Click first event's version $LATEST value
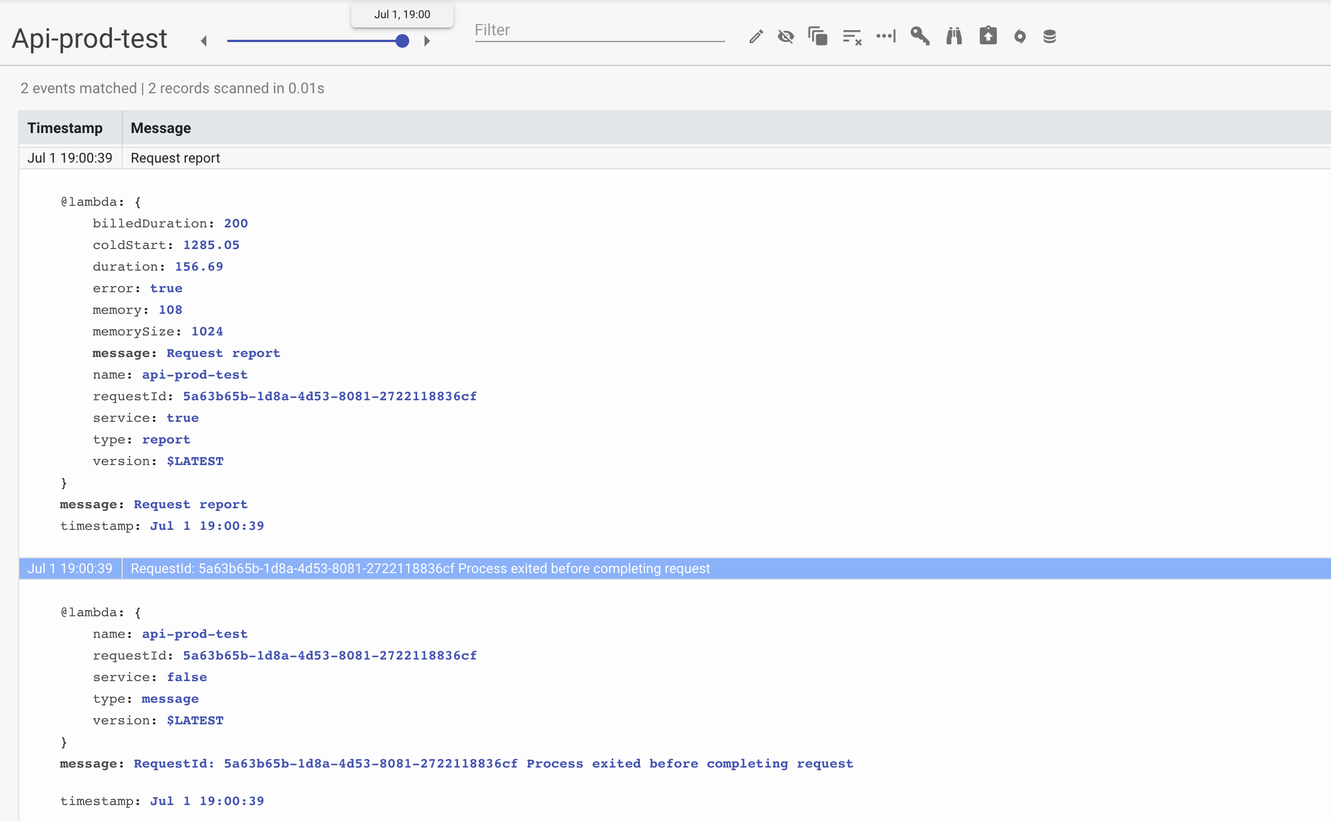This screenshot has height=821, width=1331. (x=195, y=461)
